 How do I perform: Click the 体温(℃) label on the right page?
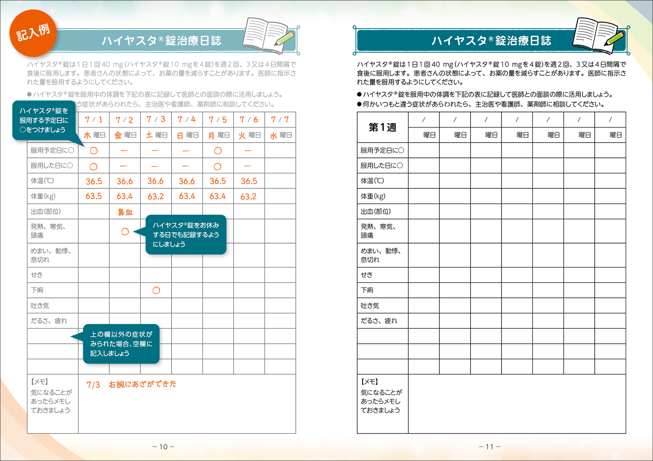372,181
